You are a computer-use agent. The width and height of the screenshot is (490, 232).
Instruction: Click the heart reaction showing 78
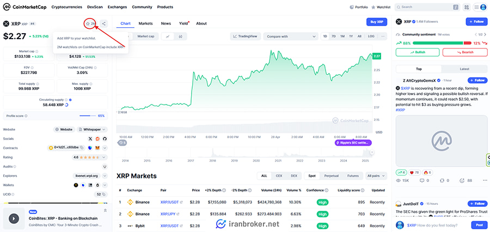click(x=414, y=173)
